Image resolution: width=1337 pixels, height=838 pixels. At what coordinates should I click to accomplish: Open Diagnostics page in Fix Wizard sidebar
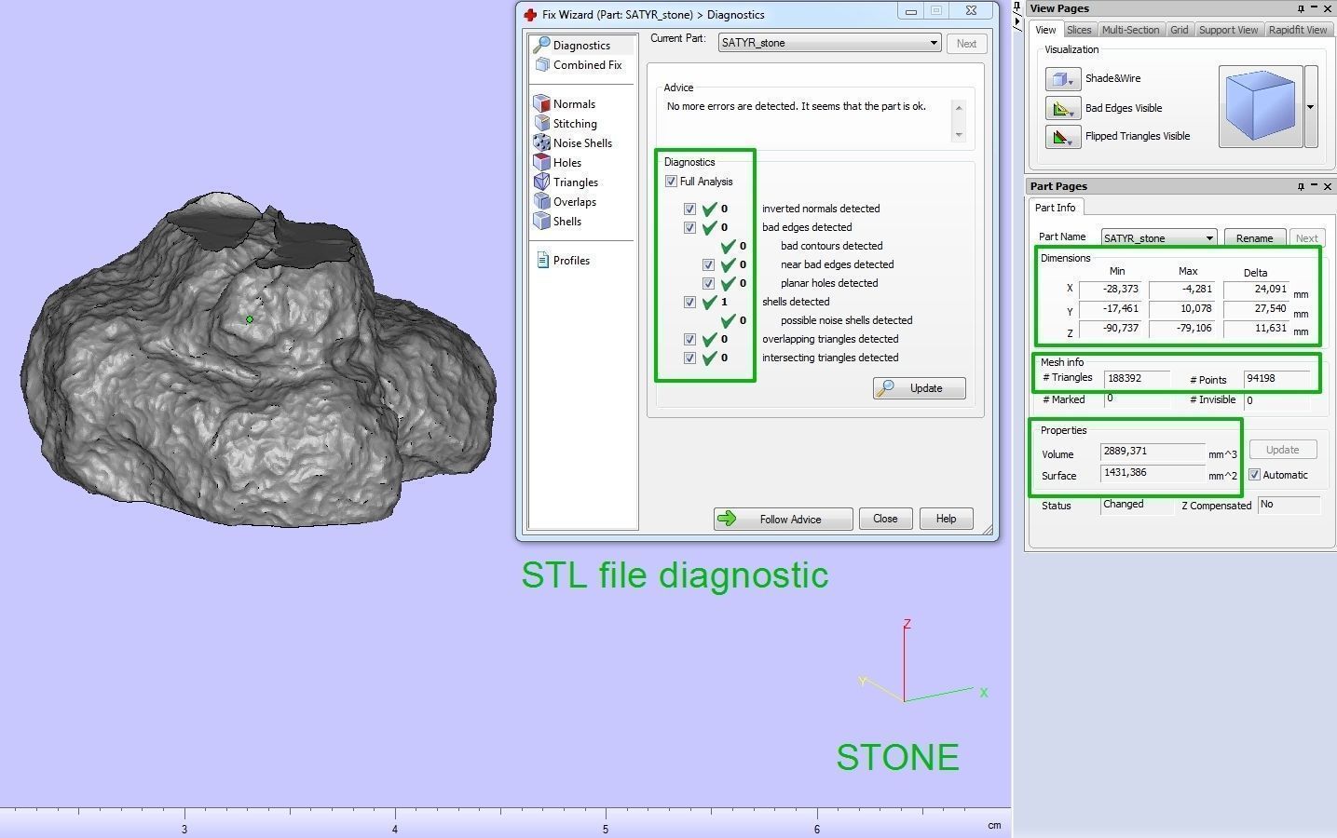(x=571, y=45)
